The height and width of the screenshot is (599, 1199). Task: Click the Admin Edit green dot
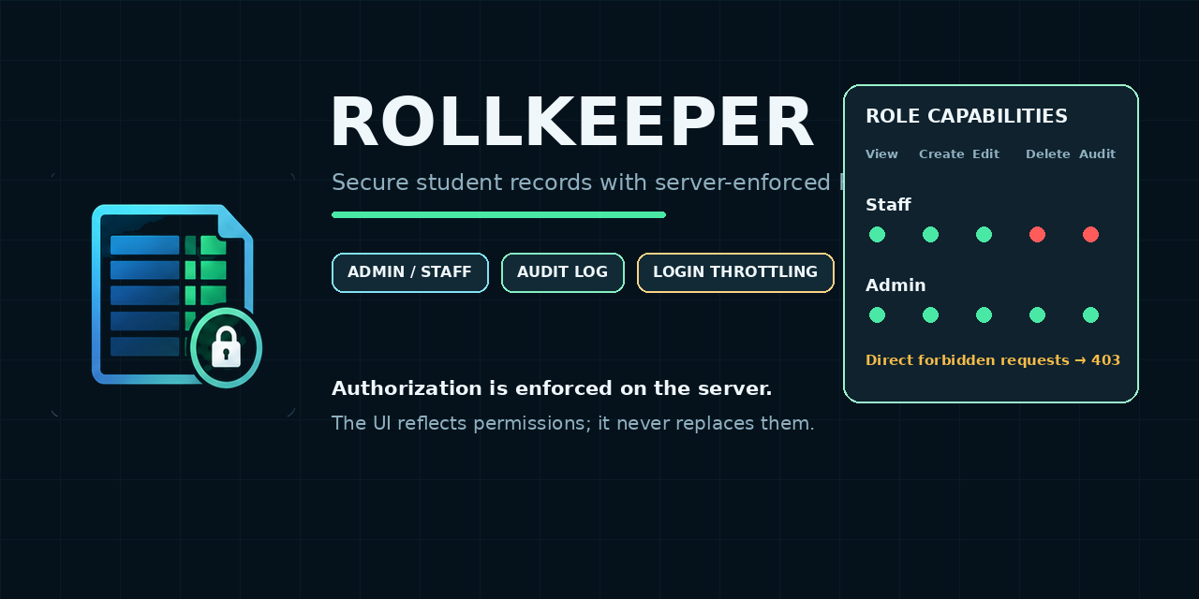pyautogui.click(x=984, y=315)
